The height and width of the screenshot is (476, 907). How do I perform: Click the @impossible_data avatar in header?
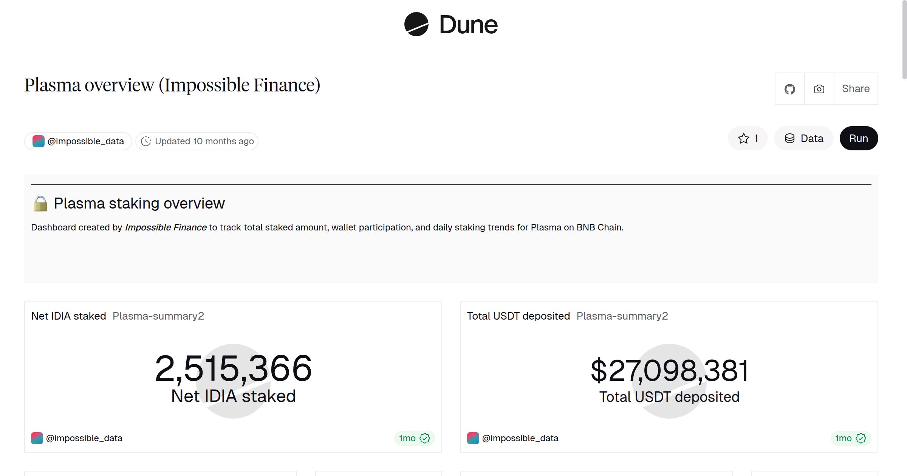[38, 141]
